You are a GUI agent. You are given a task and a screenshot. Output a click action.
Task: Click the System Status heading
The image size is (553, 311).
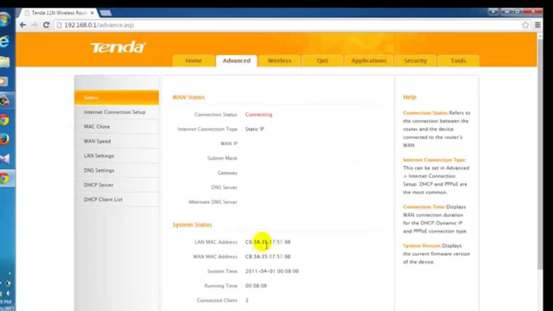[192, 225]
